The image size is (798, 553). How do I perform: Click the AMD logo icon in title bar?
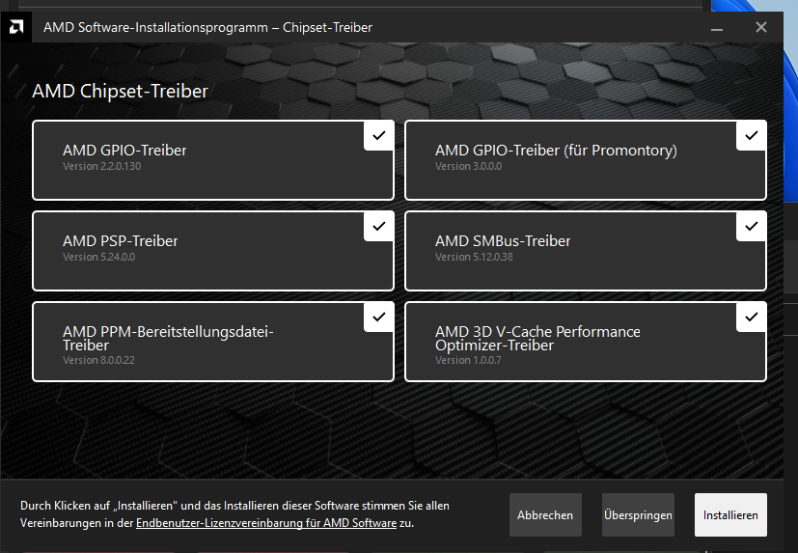click(x=16, y=27)
